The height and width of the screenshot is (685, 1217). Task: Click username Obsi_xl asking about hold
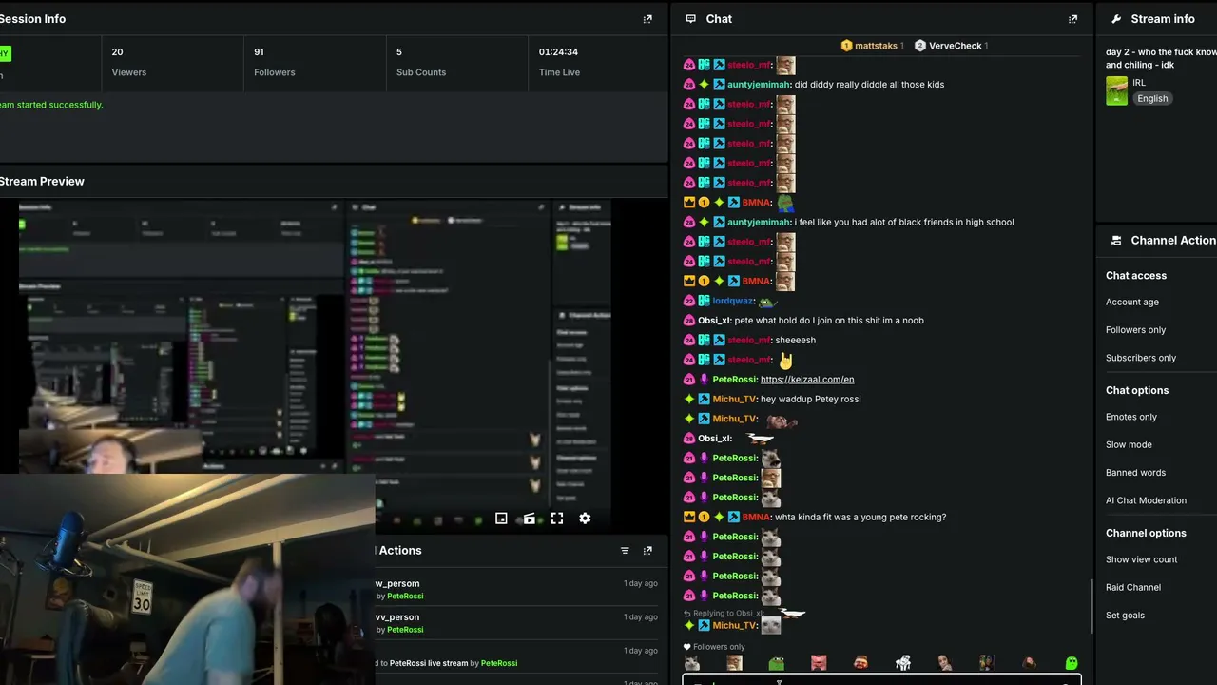coord(715,321)
